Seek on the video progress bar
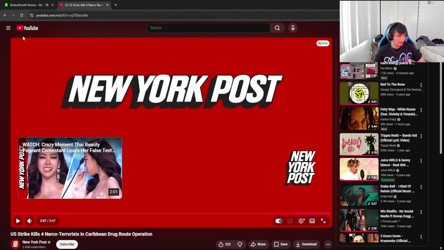 point(171,214)
